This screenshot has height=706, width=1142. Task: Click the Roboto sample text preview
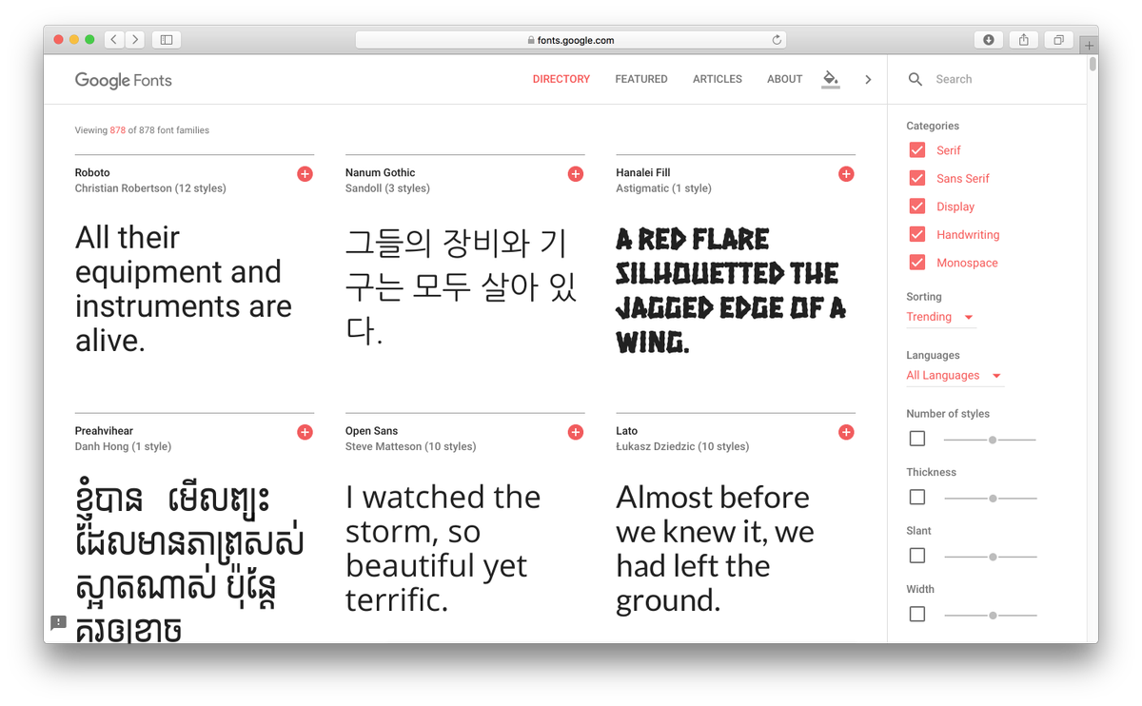pos(184,289)
